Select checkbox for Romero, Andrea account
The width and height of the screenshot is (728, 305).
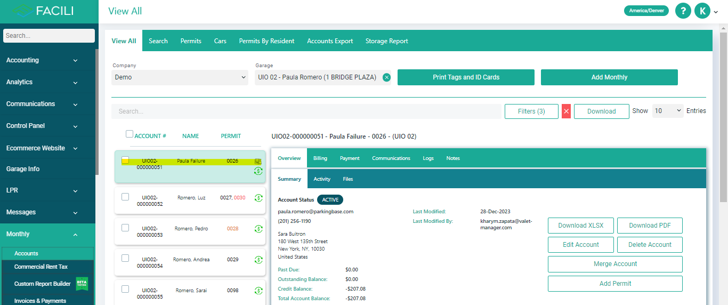[x=125, y=259]
